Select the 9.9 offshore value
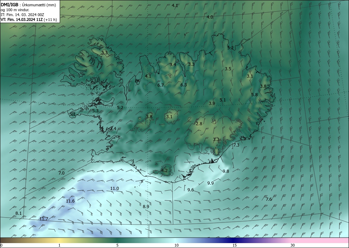 210,183
